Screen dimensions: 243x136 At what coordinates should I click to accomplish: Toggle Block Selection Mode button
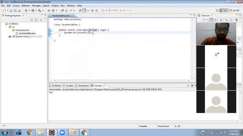[x=92, y=11]
